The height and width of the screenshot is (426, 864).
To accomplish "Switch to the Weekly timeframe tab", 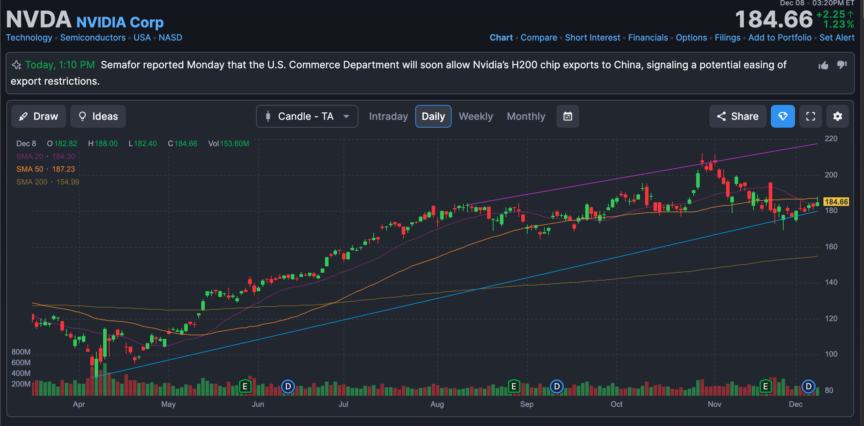I will tap(476, 116).
